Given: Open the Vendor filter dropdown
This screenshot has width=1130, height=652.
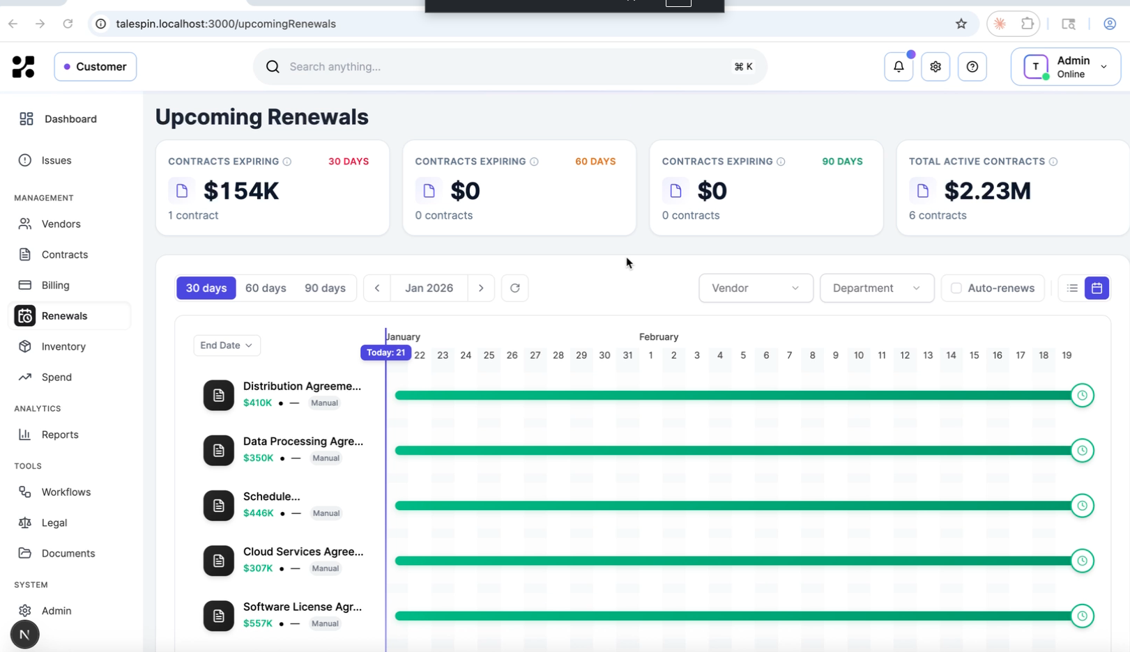Looking at the screenshot, I should (755, 288).
